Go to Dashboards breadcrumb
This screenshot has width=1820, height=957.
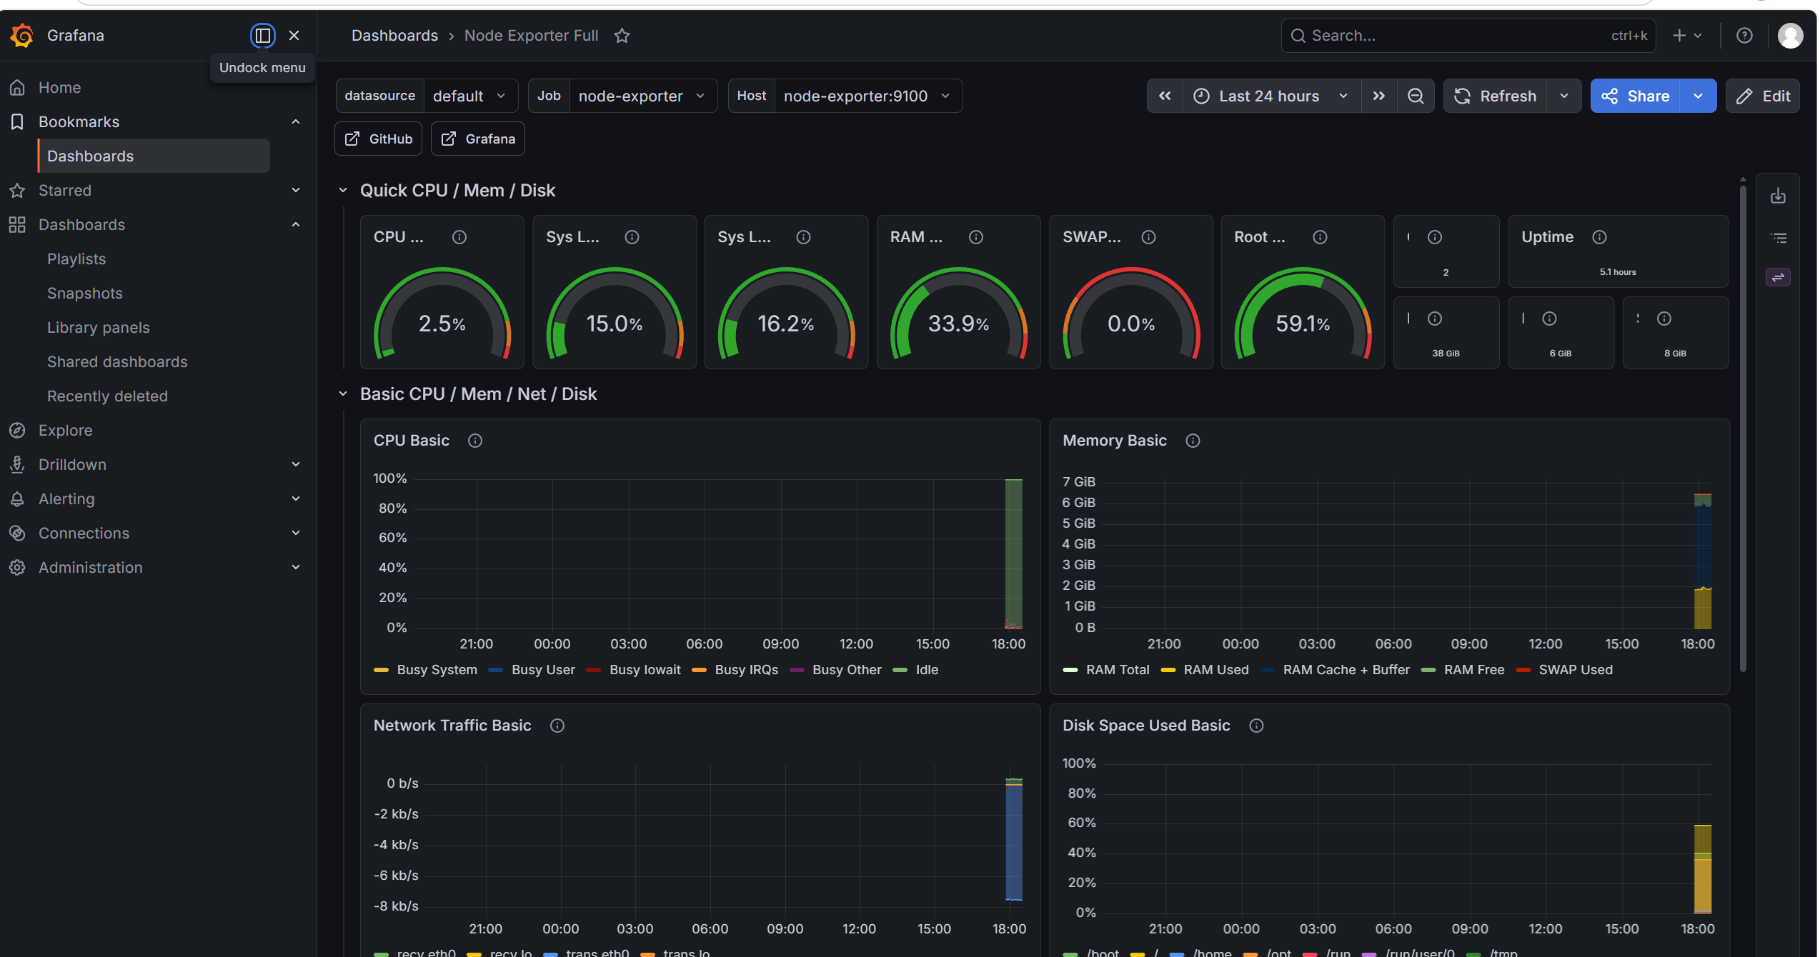394,35
